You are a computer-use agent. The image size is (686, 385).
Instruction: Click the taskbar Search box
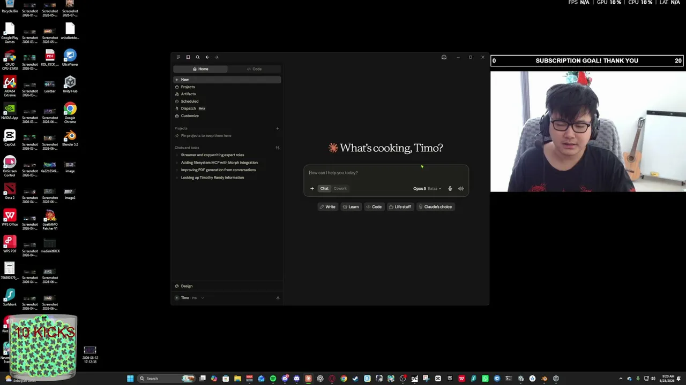click(166, 379)
